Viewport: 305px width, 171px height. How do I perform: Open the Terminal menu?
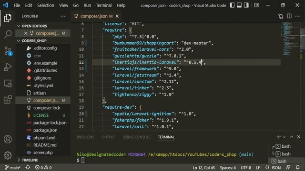click(104, 5)
